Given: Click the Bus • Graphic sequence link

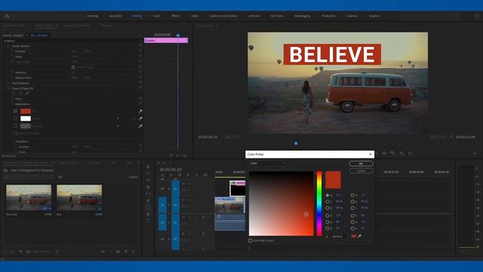Looking at the screenshot, I should coord(39,36).
